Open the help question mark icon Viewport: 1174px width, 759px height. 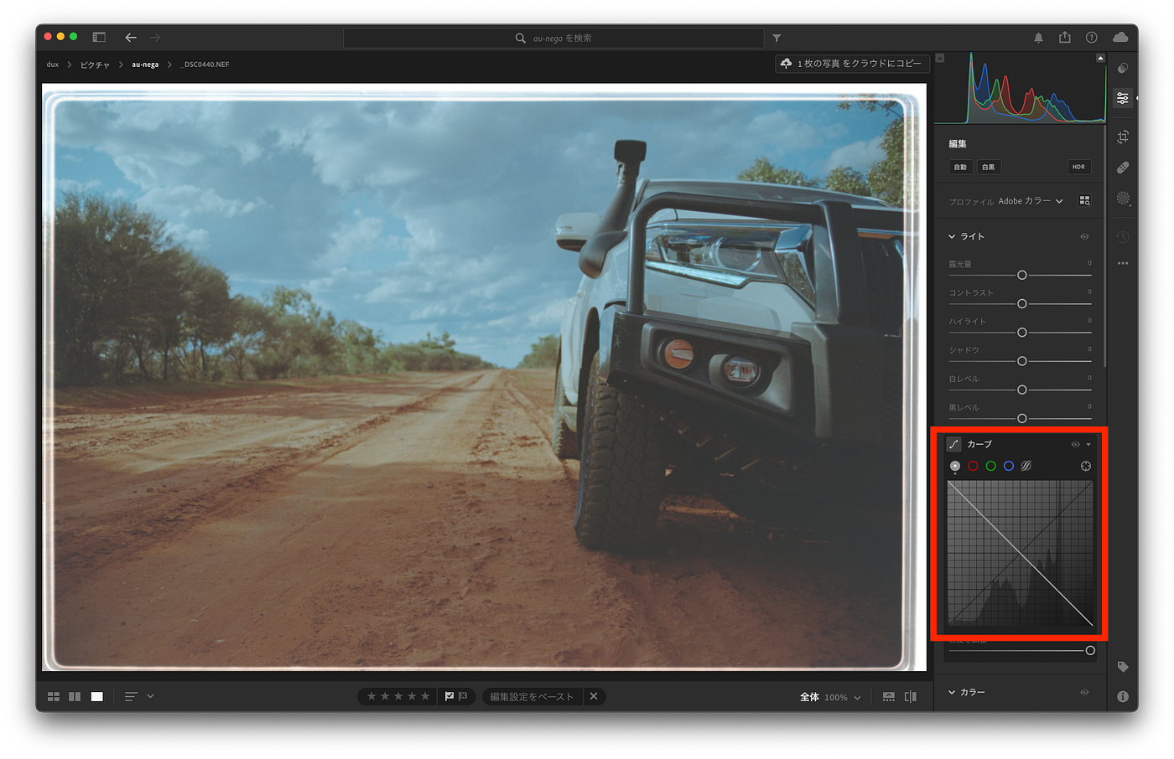click(1091, 38)
